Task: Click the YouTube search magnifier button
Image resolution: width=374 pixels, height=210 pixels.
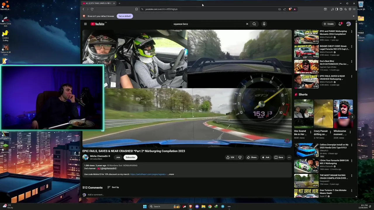Action: point(254,24)
